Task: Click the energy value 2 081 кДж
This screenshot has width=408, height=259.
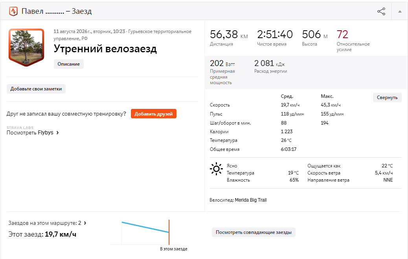Action: (x=270, y=63)
